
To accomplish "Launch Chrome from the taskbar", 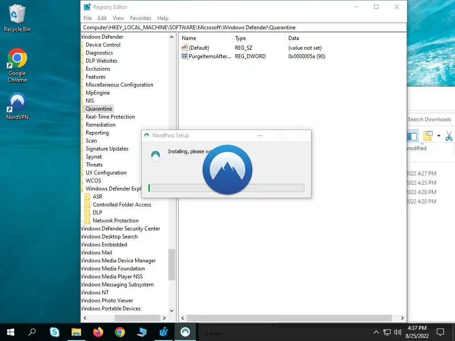I will tap(120, 332).
